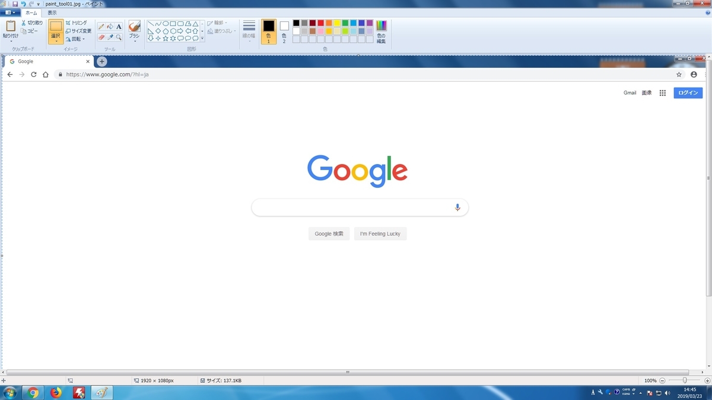
Task: Select the Magnifier tool
Action: pyautogui.click(x=119, y=37)
